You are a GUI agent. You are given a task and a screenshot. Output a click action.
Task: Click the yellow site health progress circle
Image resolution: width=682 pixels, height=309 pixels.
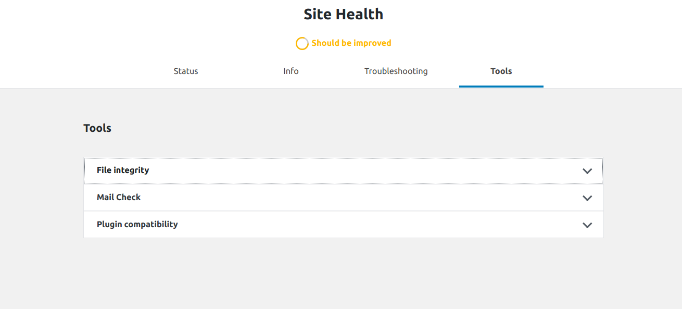302,43
